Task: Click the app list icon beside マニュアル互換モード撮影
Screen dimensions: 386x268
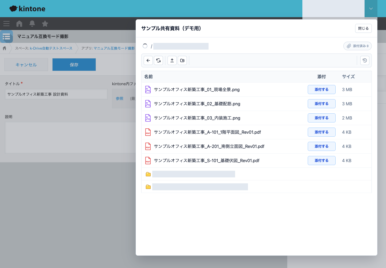Action: coord(6,36)
